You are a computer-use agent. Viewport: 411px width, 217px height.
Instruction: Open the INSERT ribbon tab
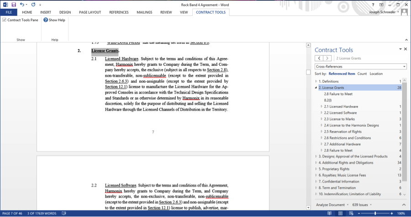coord(46,12)
